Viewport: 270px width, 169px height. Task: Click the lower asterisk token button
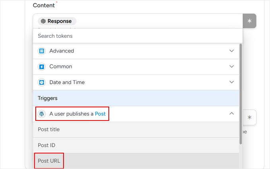coord(249,118)
